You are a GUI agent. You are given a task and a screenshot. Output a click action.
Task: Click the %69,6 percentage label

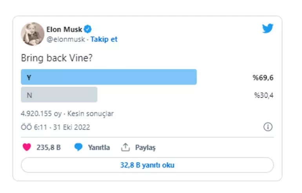[263, 78]
